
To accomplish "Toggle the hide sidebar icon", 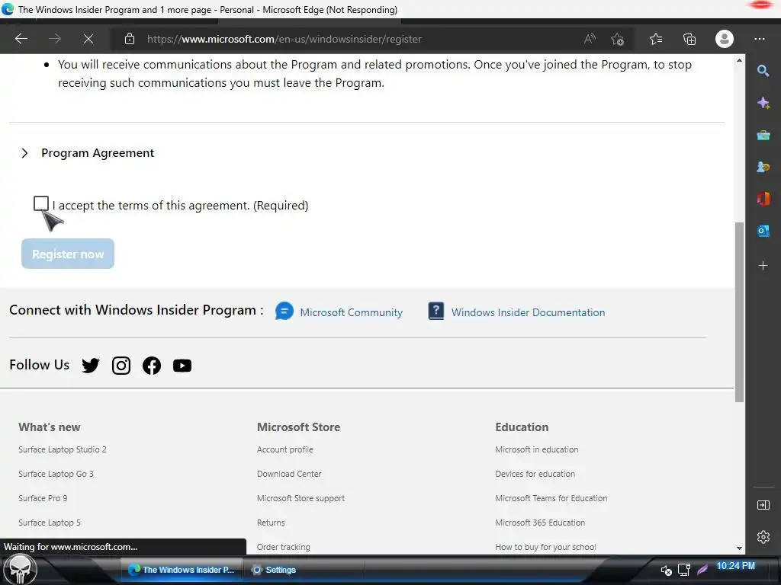I will pos(763,505).
